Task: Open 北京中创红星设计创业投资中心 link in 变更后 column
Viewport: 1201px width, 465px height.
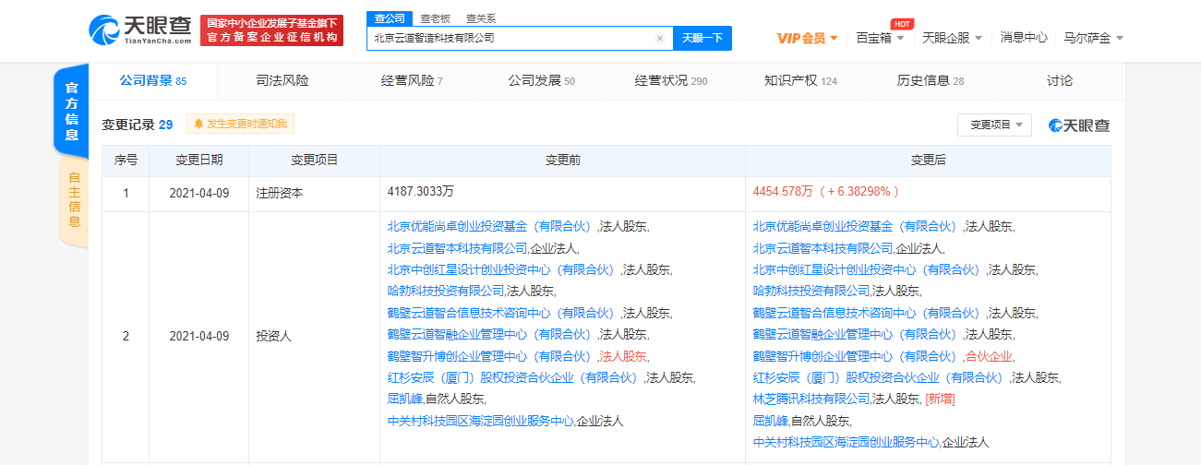Action: point(868,269)
